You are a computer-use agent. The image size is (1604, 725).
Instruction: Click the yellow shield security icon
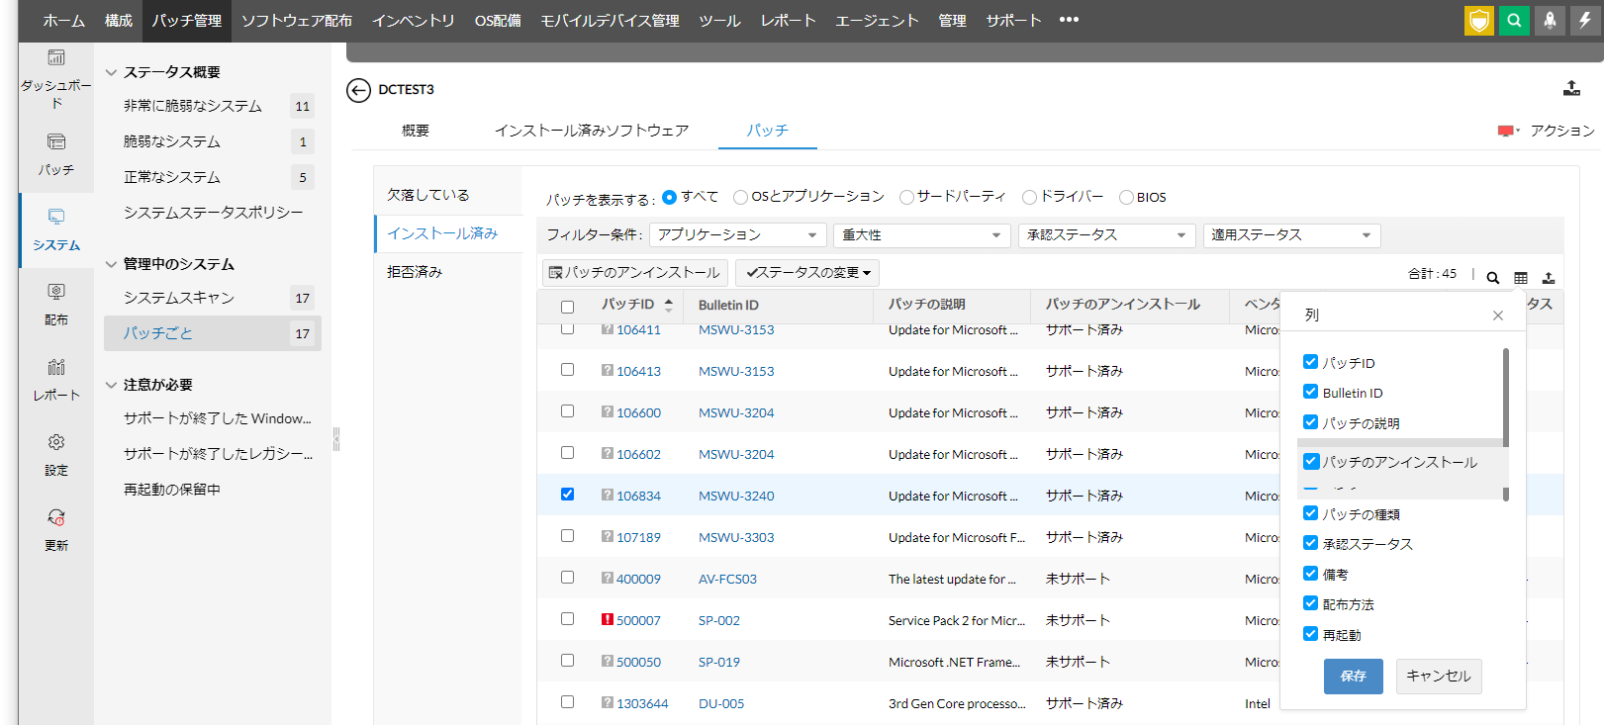coord(1478,21)
